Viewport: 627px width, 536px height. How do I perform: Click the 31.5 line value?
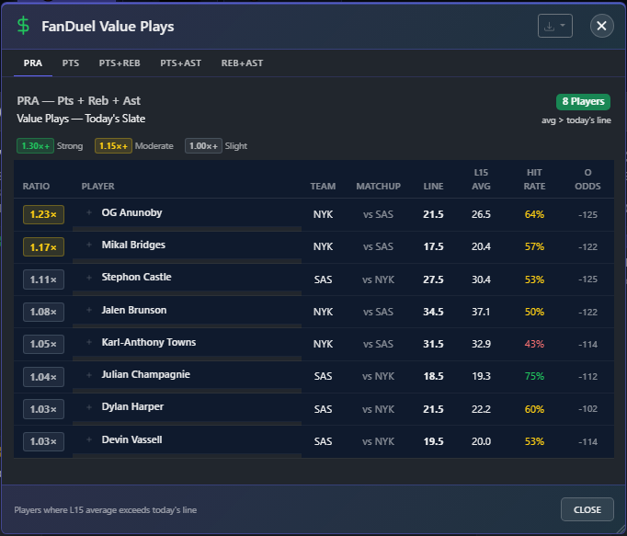point(433,344)
